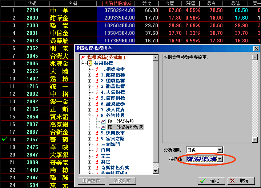Click the red i icon of .指標教學
This screenshot has height=188, width=261.
coord(97,69)
